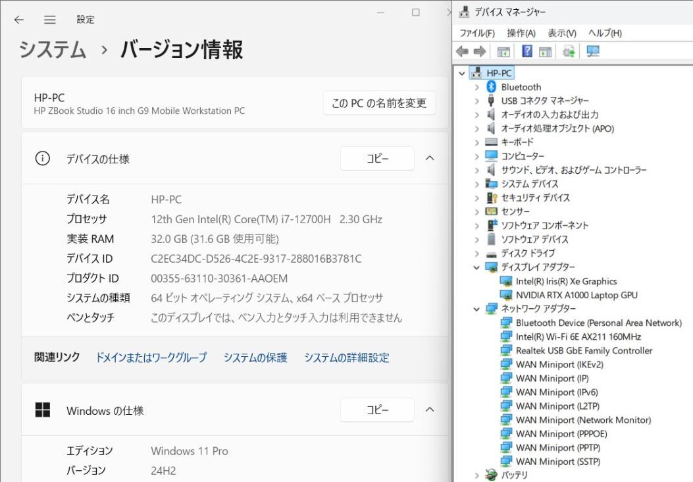
Task: Click the processor value i7-12700H text
Action: [267, 219]
